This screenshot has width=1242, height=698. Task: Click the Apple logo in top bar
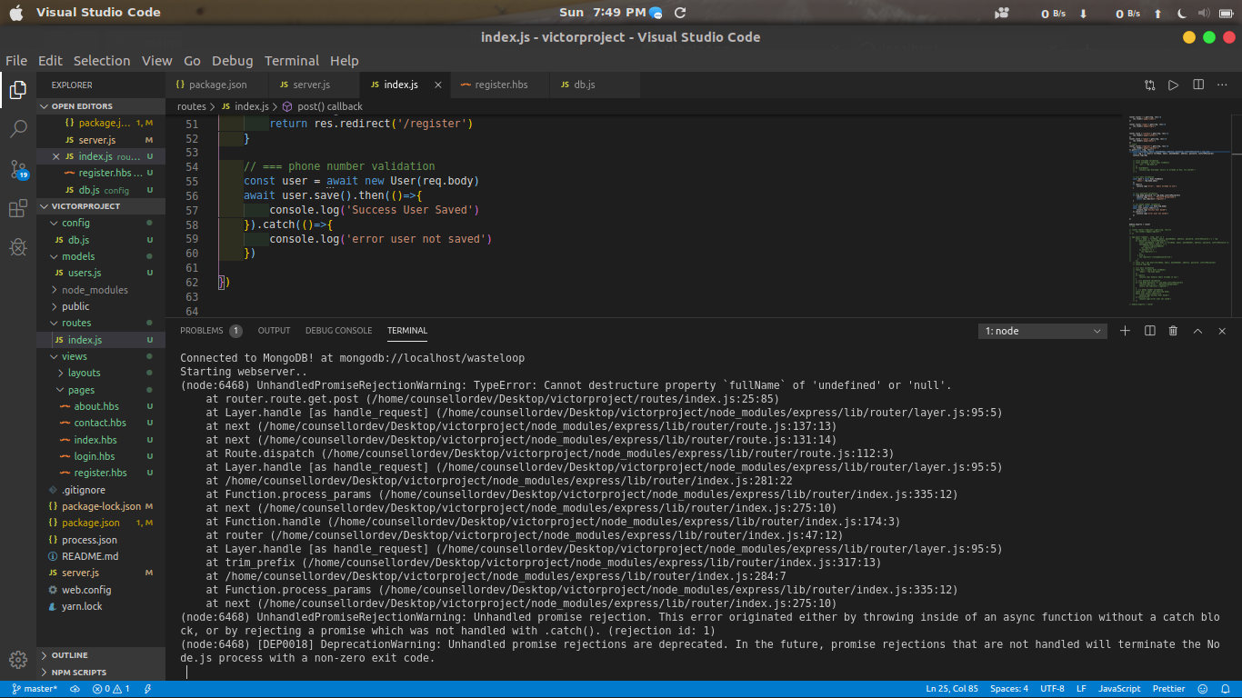[x=15, y=13]
